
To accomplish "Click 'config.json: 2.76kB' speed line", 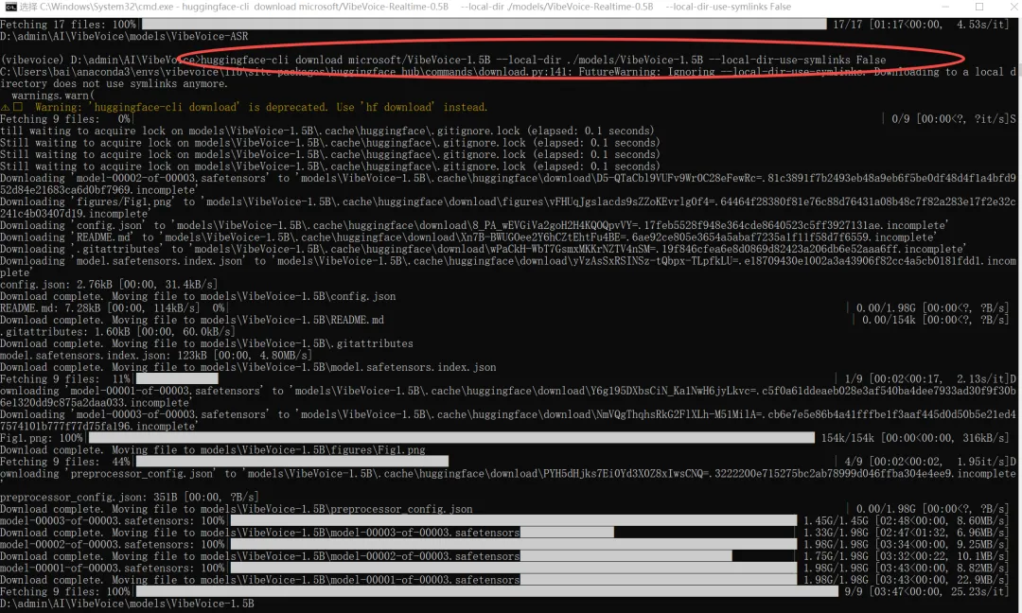I will pyautogui.click(x=109, y=285).
